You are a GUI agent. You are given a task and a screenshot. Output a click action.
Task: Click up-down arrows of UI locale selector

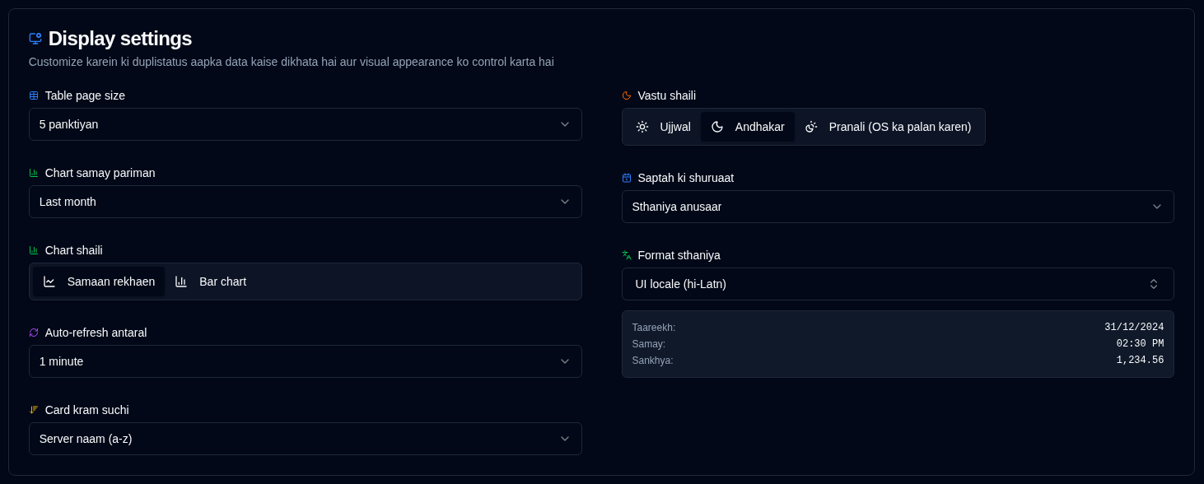[1154, 284]
